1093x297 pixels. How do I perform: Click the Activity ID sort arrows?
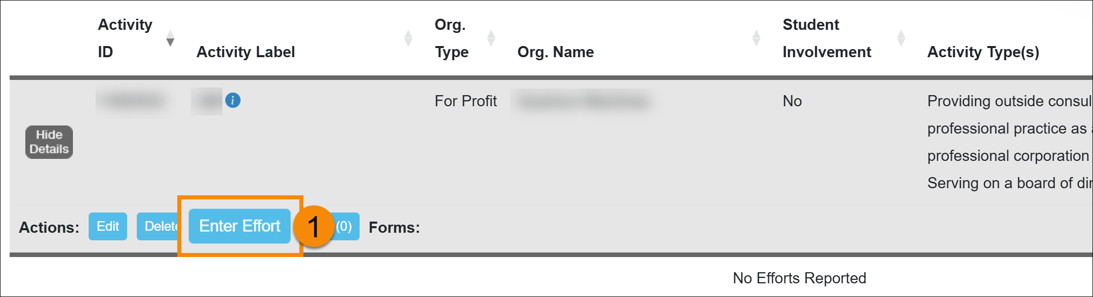pos(170,38)
